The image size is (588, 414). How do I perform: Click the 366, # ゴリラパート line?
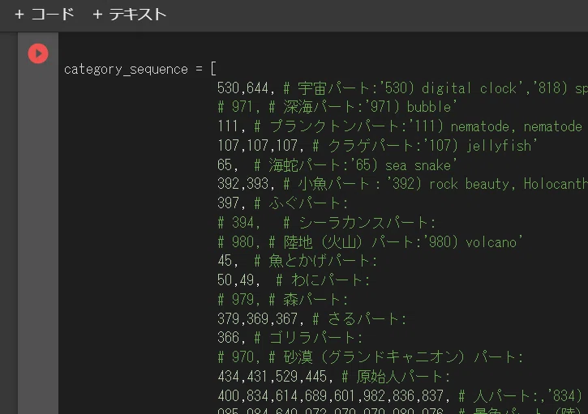tap(290, 338)
